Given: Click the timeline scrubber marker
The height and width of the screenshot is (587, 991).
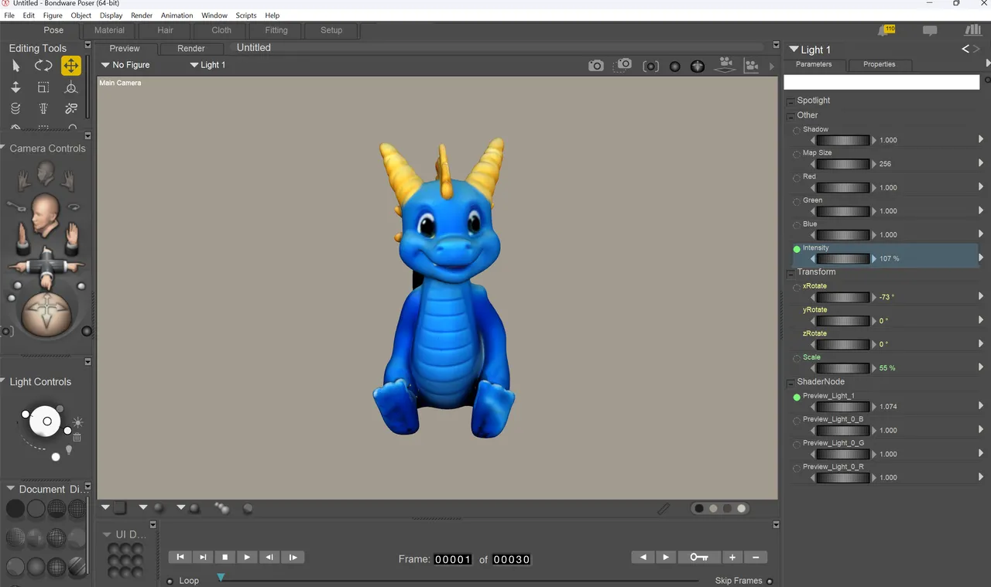Looking at the screenshot, I should [x=221, y=577].
